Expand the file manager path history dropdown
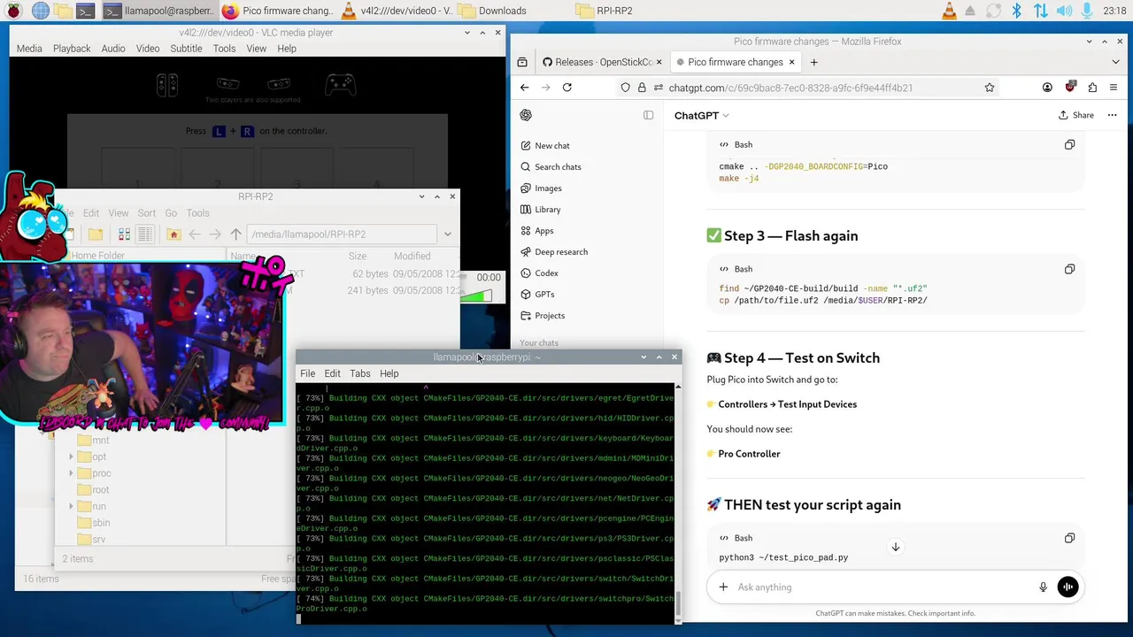1133x637 pixels. point(448,234)
